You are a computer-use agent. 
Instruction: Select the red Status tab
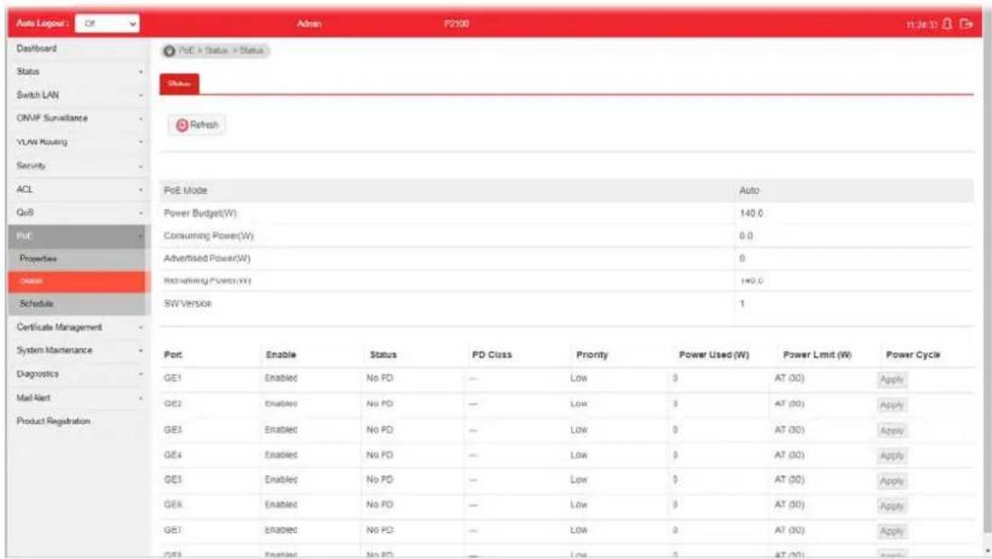pos(179,84)
